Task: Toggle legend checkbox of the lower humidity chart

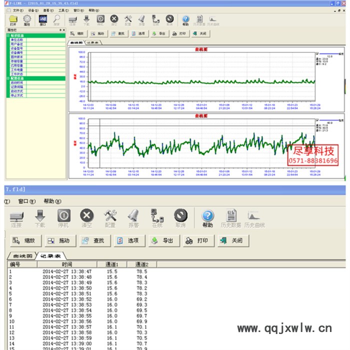Action: [x=317, y=120]
